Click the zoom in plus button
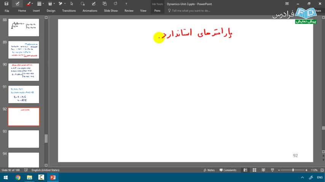 pos(306,170)
